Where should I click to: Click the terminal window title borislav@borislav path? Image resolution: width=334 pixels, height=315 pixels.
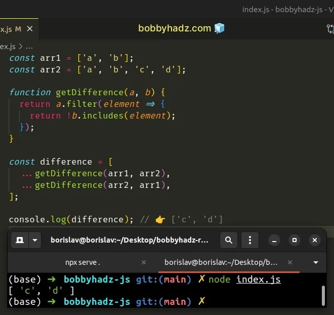coord(129,240)
